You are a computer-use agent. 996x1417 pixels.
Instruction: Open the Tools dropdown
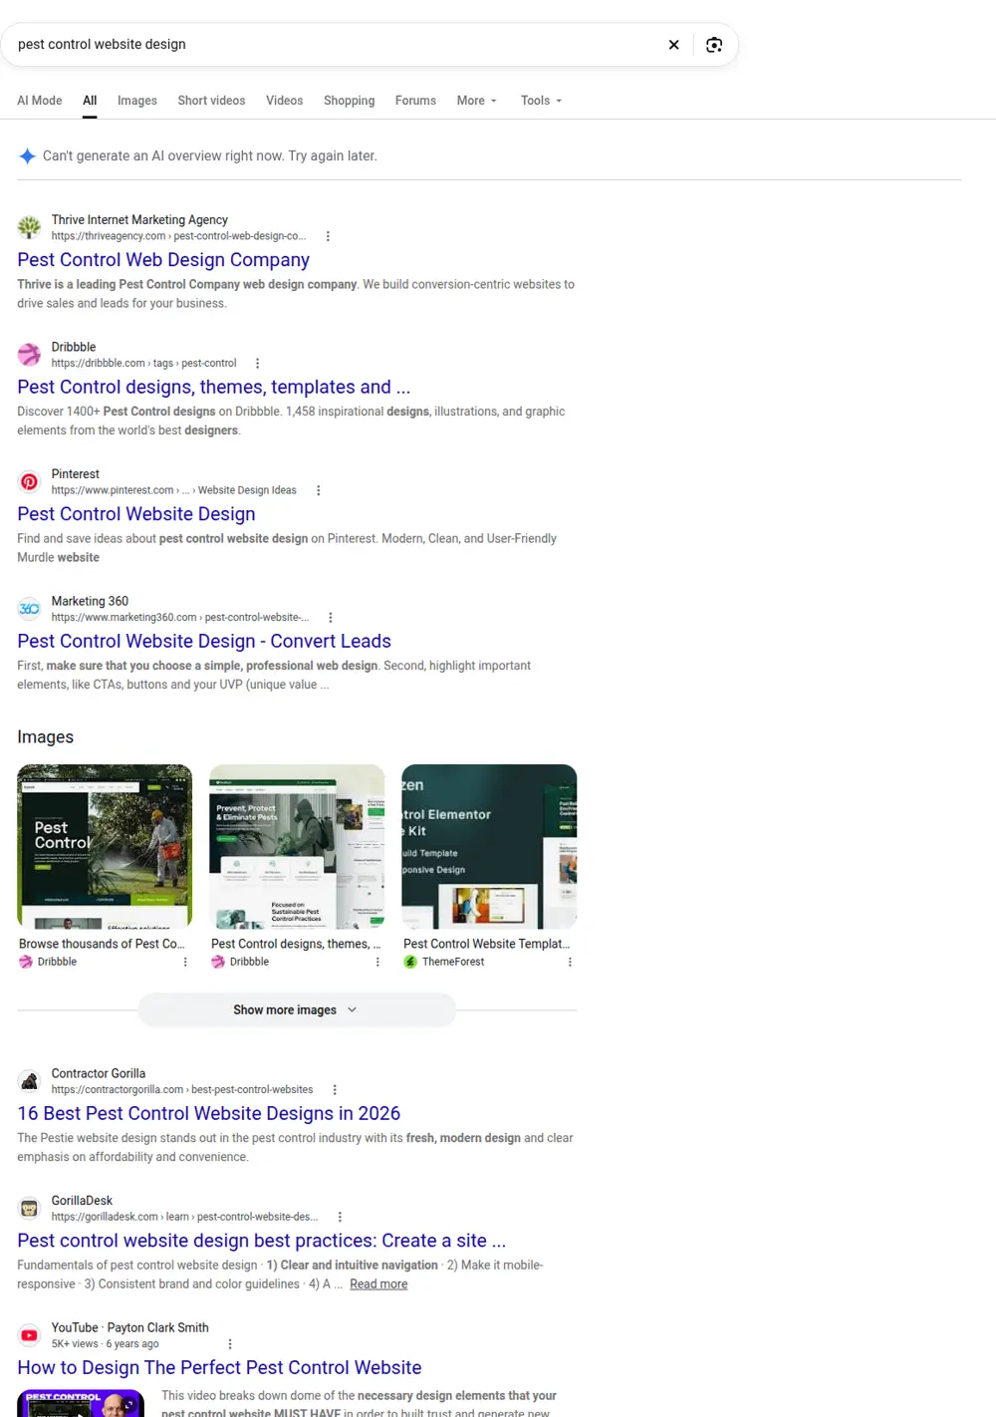[x=542, y=101]
